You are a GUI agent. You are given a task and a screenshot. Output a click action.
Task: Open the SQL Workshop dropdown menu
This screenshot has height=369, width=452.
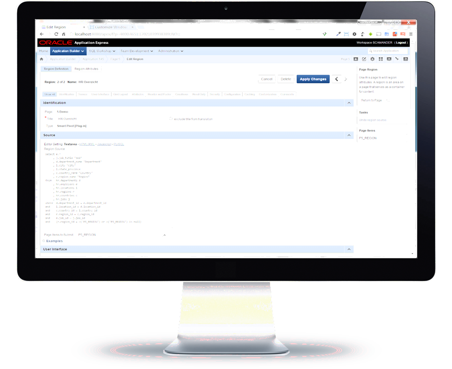pyautogui.click(x=102, y=51)
